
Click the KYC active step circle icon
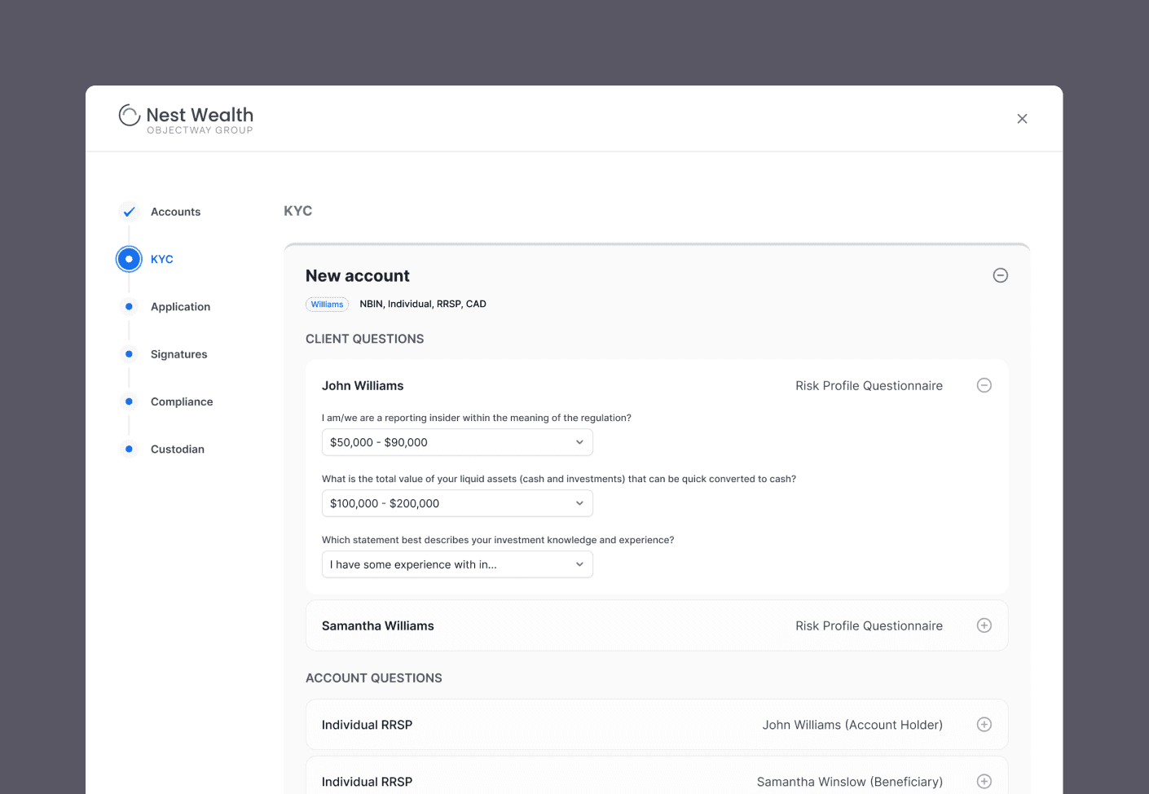click(129, 259)
